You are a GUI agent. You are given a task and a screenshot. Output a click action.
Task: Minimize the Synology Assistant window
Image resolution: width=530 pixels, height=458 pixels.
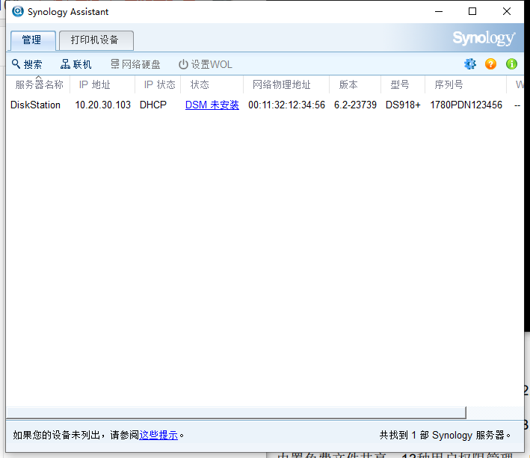pyautogui.click(x=439, y=11)
